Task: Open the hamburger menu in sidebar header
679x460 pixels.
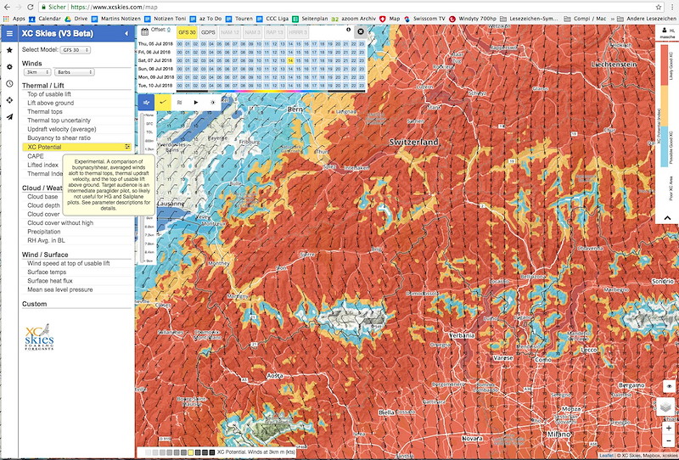Action: [x=9, y=33]
